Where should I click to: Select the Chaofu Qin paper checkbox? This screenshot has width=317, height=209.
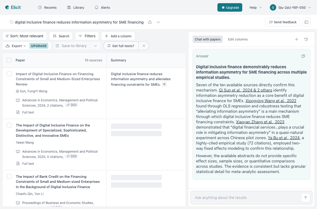click(x=9, y=176)
